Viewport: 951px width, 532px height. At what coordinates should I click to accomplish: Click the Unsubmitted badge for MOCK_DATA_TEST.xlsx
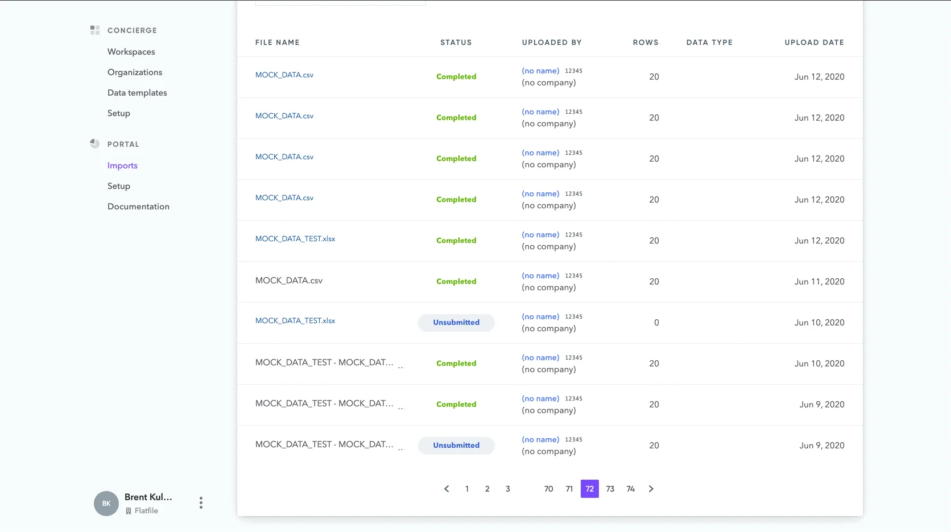click(x=456, y=323)
